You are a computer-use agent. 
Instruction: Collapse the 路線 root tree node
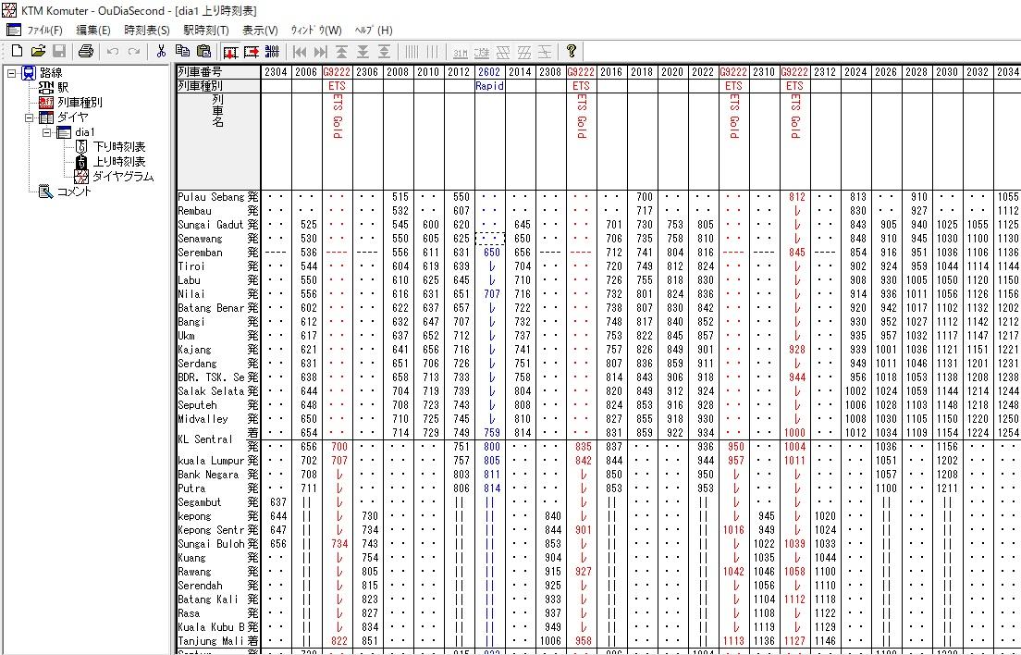point(12,73)
